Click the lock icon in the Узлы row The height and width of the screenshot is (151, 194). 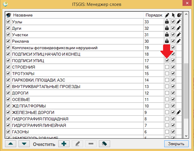click(167, 21)
